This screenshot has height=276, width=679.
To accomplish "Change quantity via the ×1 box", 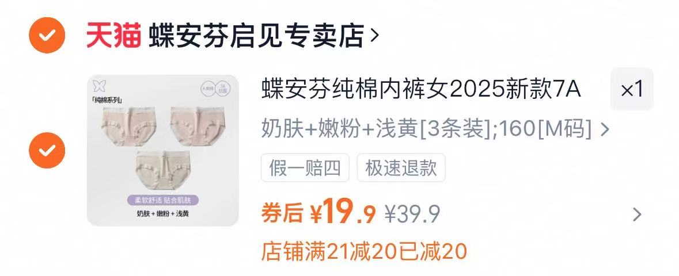I will 632,89.
